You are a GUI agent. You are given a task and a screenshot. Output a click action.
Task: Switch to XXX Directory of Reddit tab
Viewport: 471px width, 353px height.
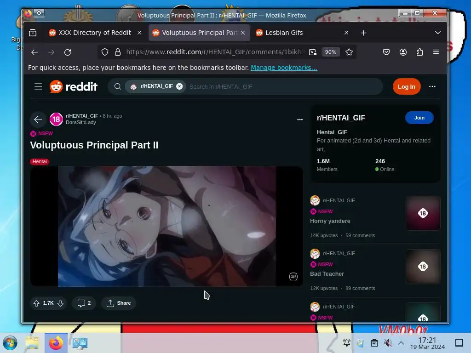(x=94, y=33)
